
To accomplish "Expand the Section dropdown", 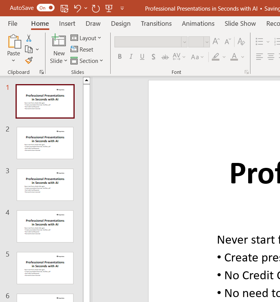I will [x=87, y=61].
